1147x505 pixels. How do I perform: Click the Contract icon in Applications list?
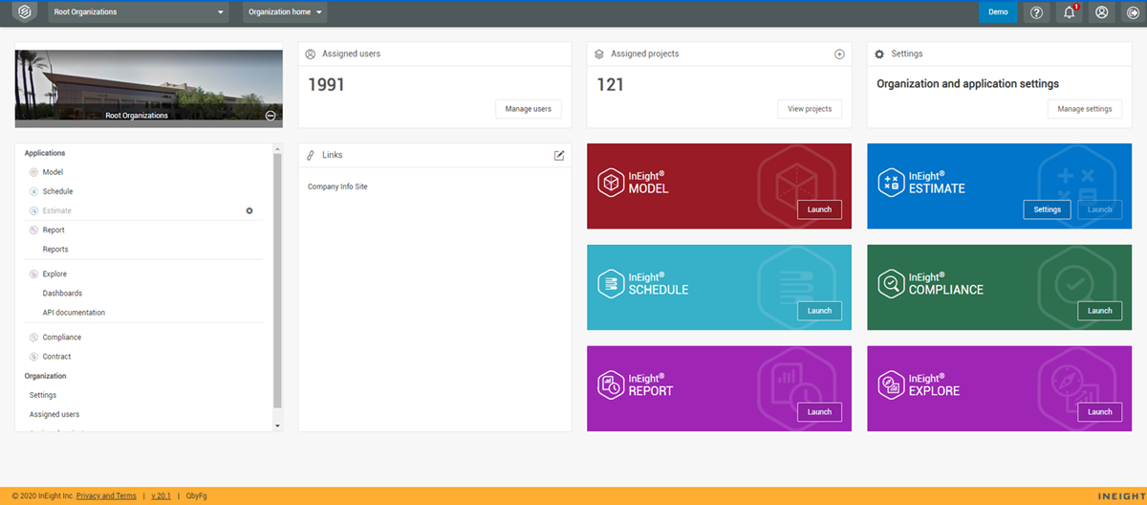33,357
